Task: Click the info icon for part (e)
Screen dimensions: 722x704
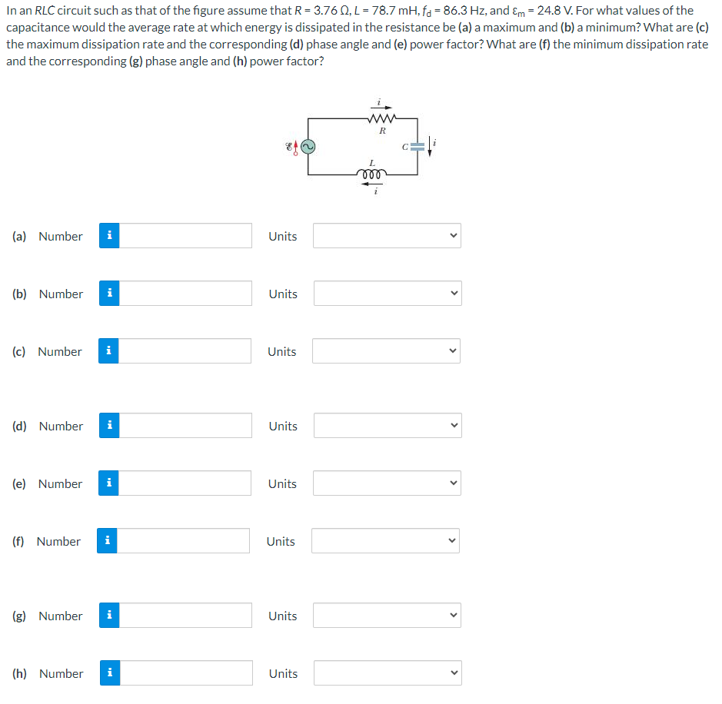Action: (x=108, y=483)
